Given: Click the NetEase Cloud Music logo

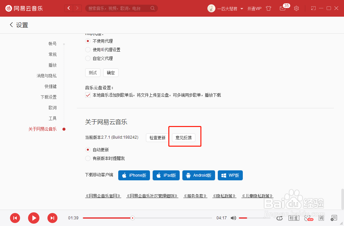Looking at the screenshot, I should [24, 8].
